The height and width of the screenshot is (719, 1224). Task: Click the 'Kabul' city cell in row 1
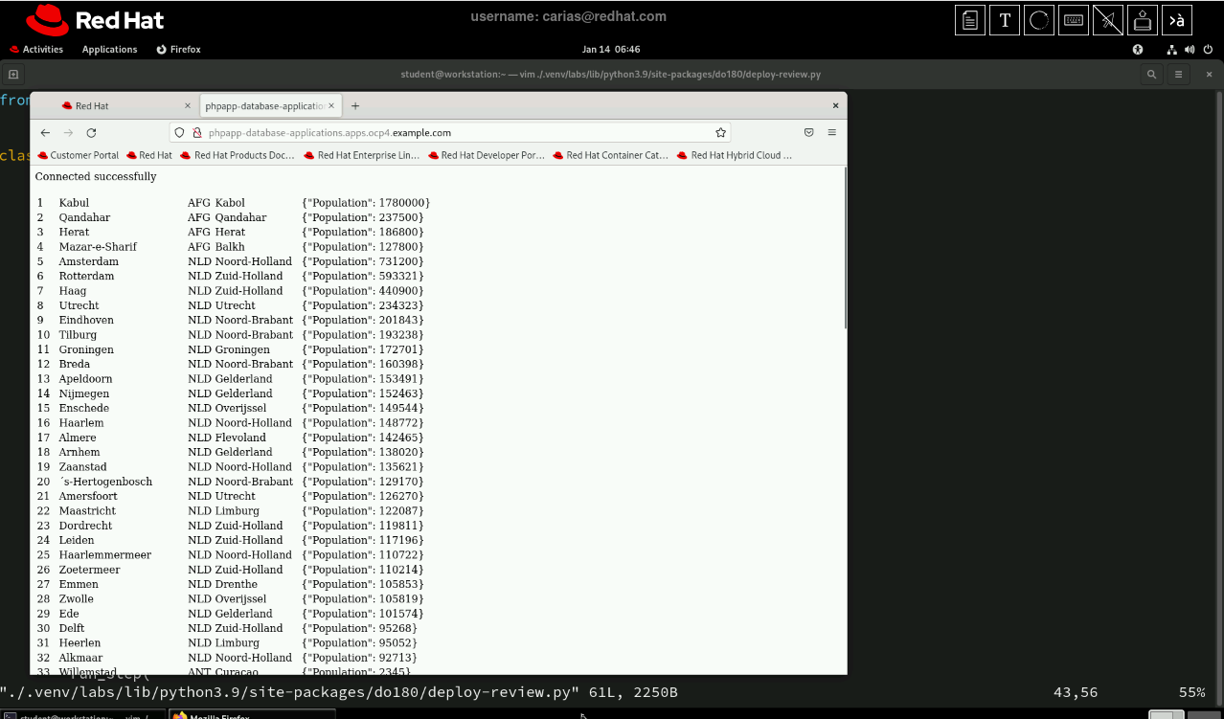click(x=74, y=203)
